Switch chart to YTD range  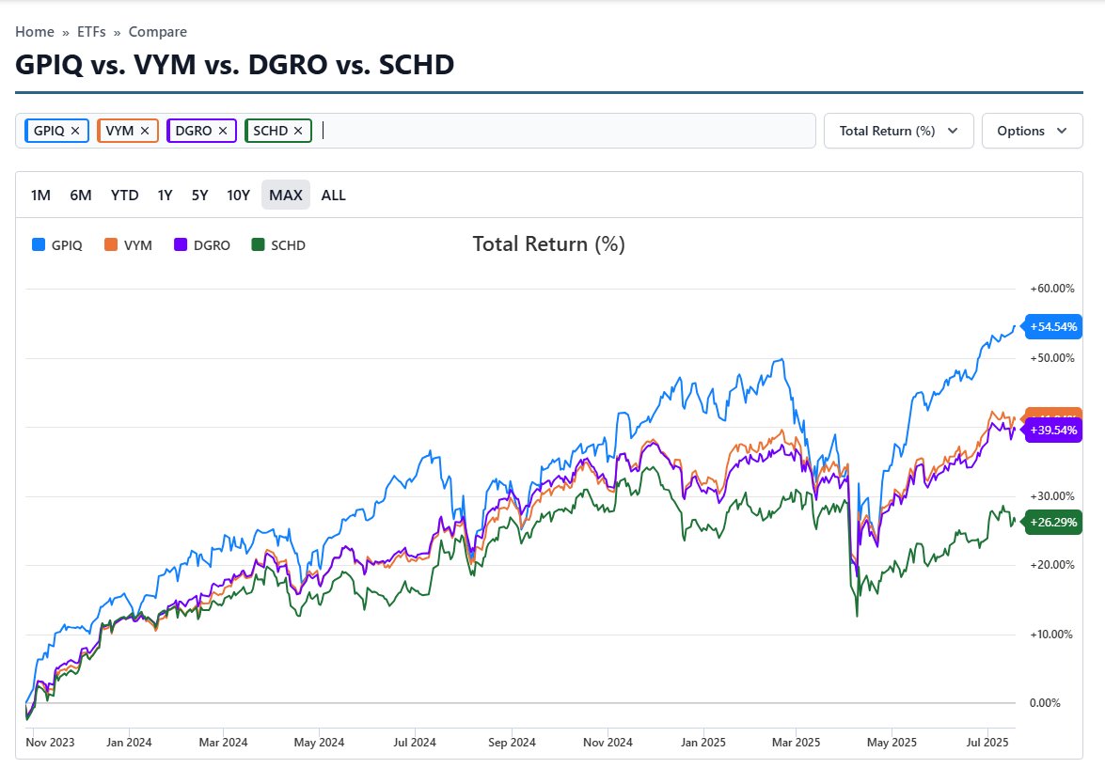[125, 196]
